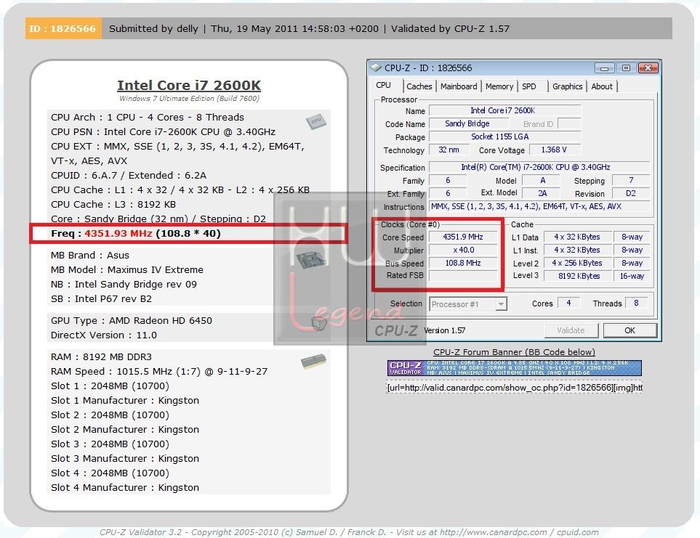Viewport: 700px width, 538px height.
Task: Click the motherboard icon beside MB Brand
Action: pyautogui.click(x=313, y=260)
